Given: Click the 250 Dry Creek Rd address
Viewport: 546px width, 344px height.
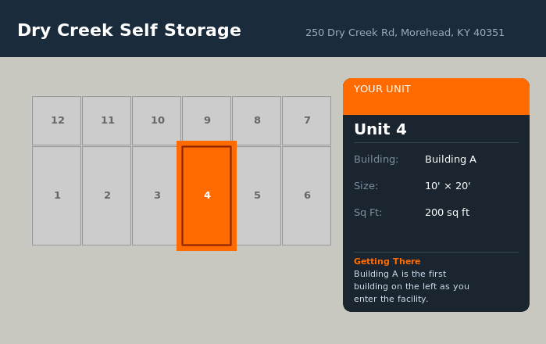Looking at the screenshot, I should pos(405,33).
